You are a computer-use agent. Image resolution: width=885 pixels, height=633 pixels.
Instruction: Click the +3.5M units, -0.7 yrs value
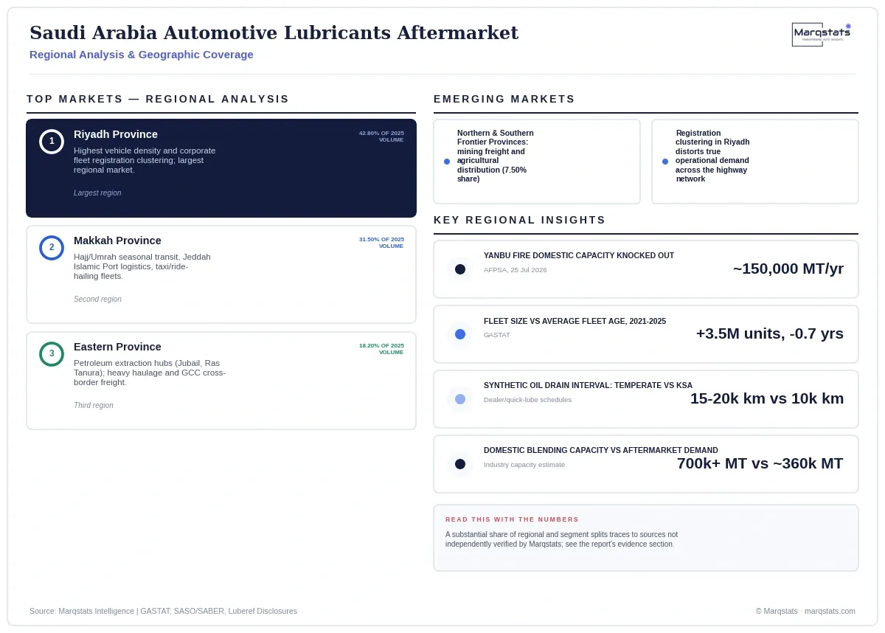770,333
